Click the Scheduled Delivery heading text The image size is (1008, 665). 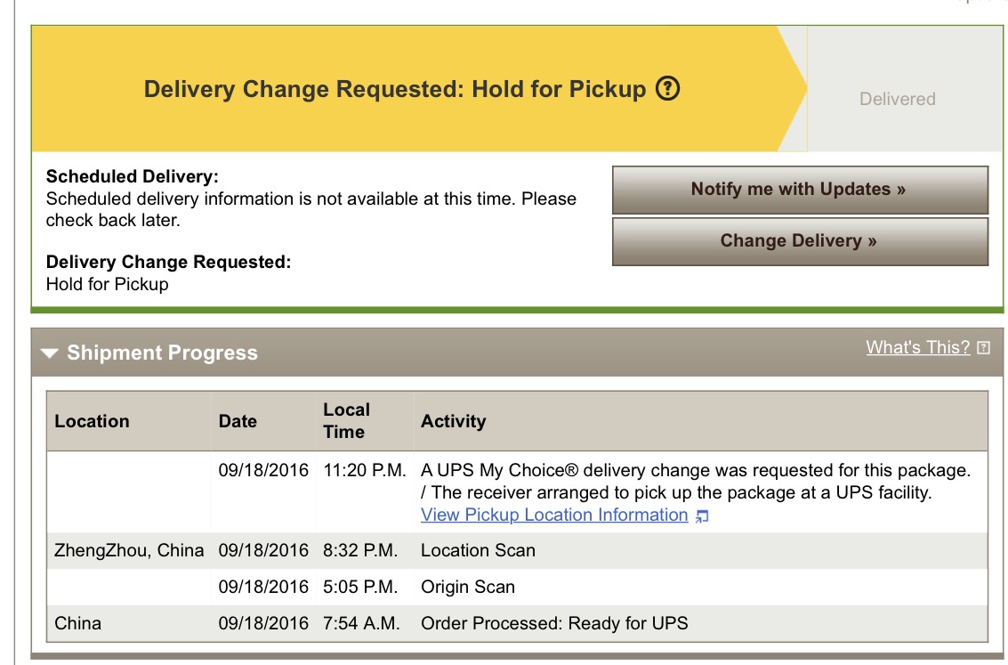132,176
